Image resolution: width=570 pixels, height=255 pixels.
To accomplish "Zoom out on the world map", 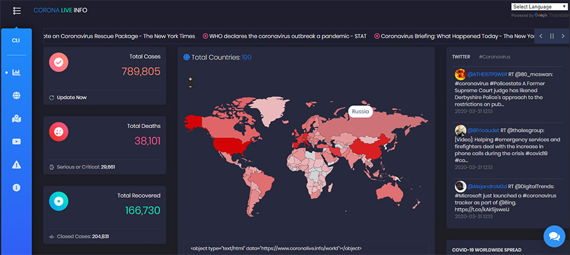I will 190,87.
